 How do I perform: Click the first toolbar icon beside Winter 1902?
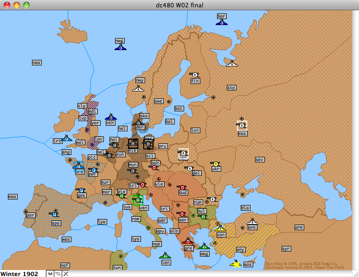click(50, 274)
